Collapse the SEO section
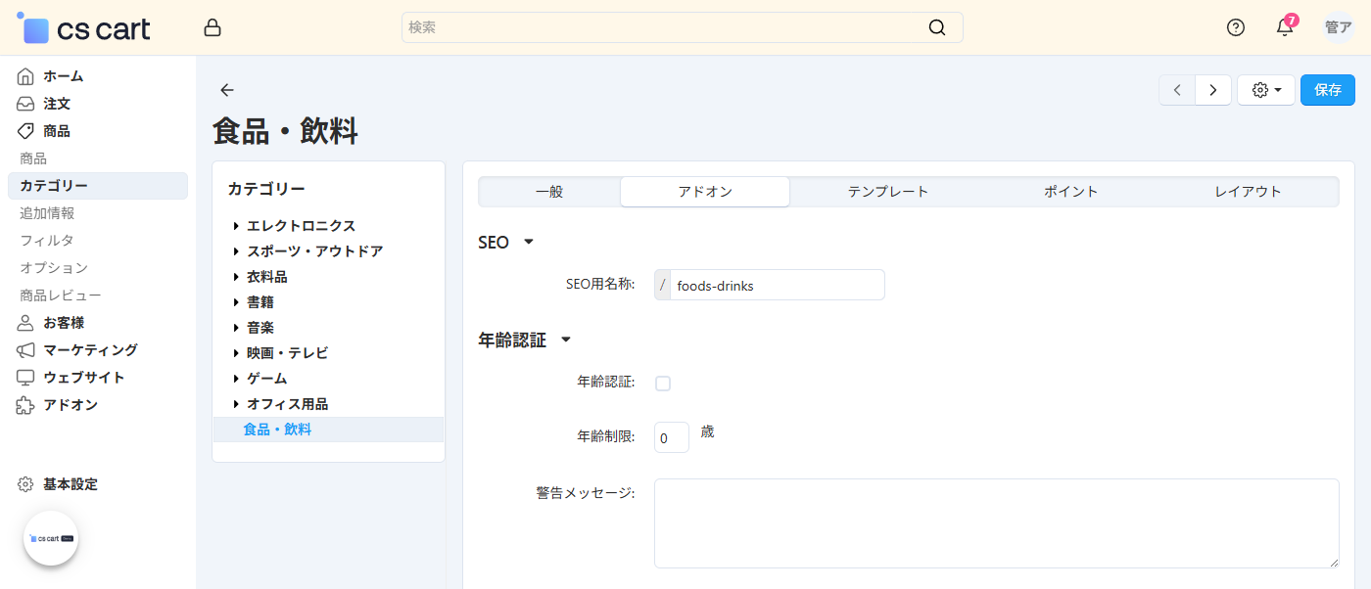The width and height of the screenshot is (1371, 589). tap(529, 242)
